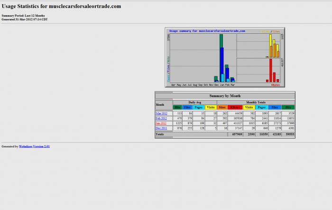The height and width of the screenshot is (210, 332).
Task: Click the yellow 'Visits' header under Daily Avg
Action: (x=211, y=107)
